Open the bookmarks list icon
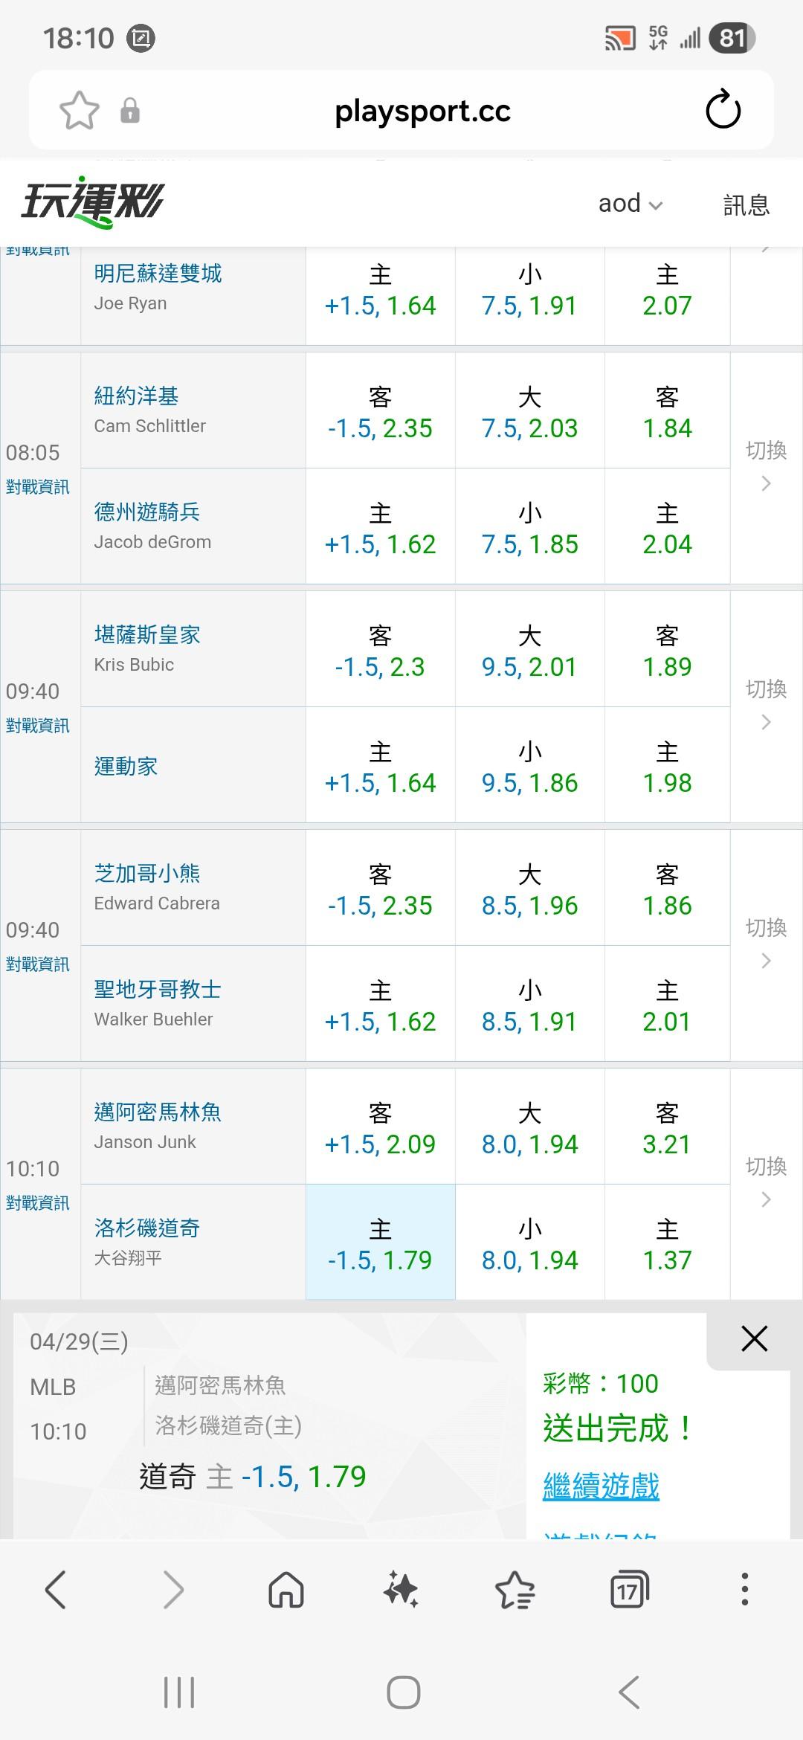 (515, 1590)
